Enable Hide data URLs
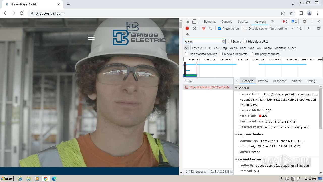 (245, 41)
